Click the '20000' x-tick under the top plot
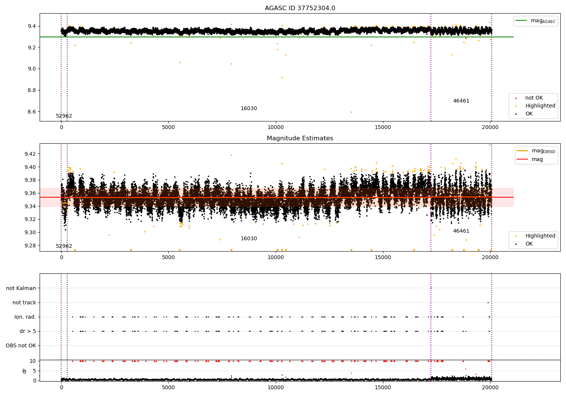The width and height of the screenshot is (566, 396). [490, 127]
